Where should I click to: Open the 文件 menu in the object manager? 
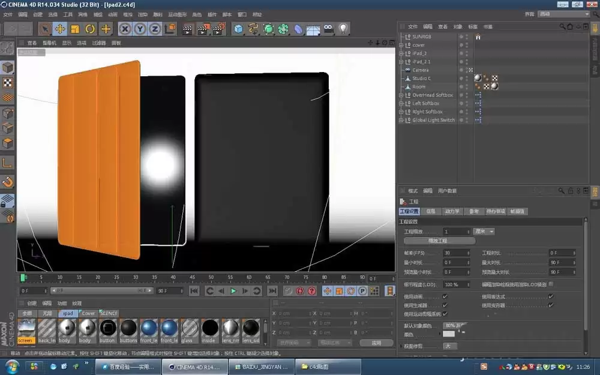tap(411, 26)
